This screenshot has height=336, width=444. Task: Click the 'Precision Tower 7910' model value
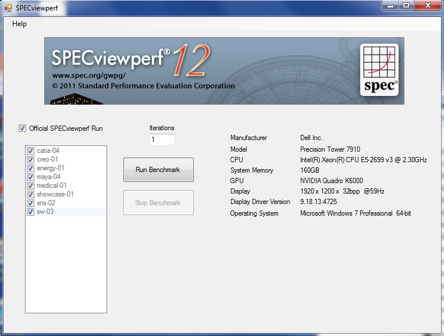point(330,149)
